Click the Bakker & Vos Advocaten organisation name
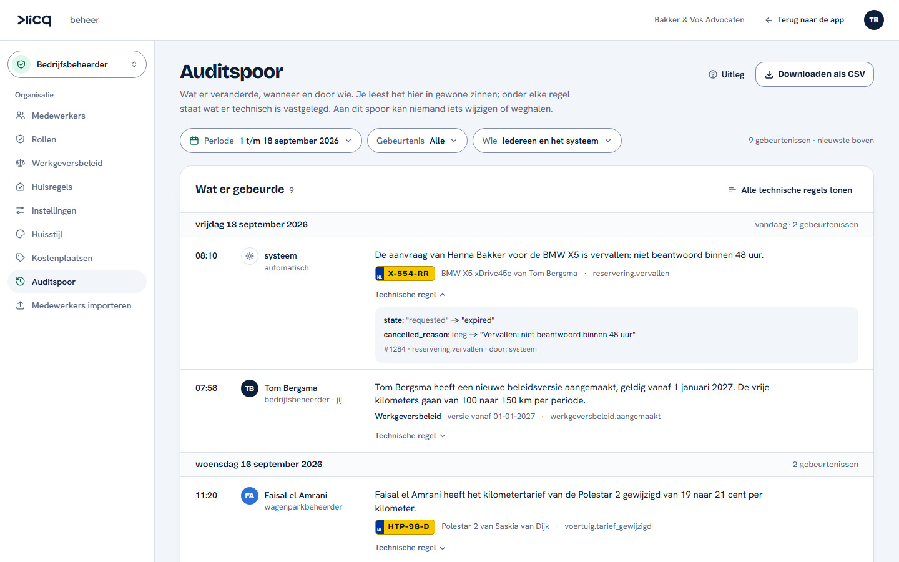The width and height of the screenshot is (899, 562). pyautogui.click(x=699, y=20)
